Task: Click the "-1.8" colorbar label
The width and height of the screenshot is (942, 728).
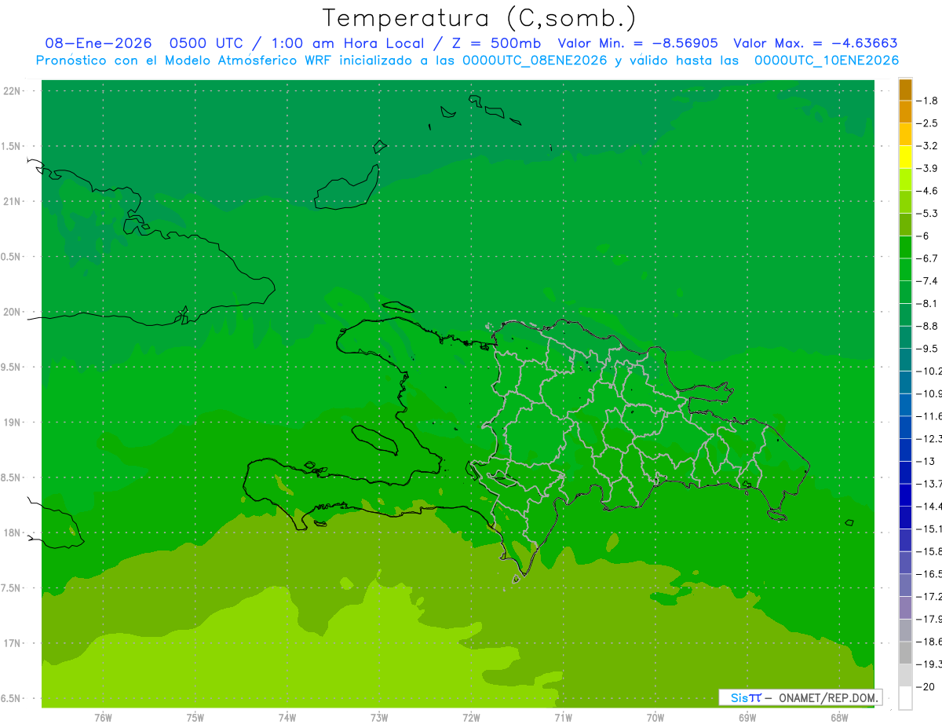Action: click(927, 101)
